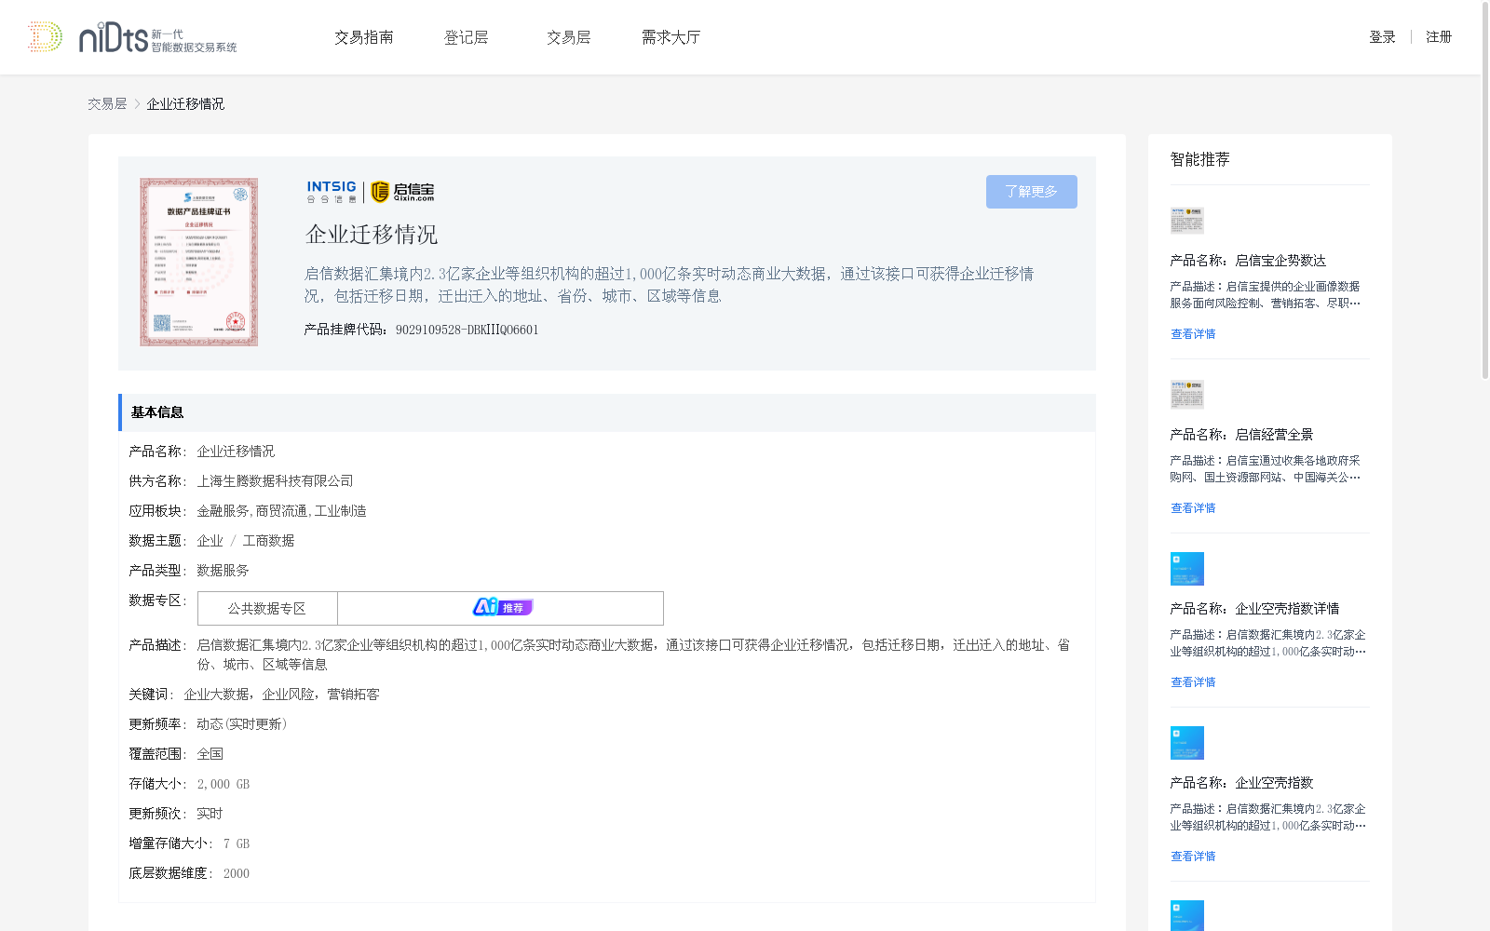Open the 需求大厅 menu
The height and width of the screenshot is (931, 1490).
[x=670, y=37]
